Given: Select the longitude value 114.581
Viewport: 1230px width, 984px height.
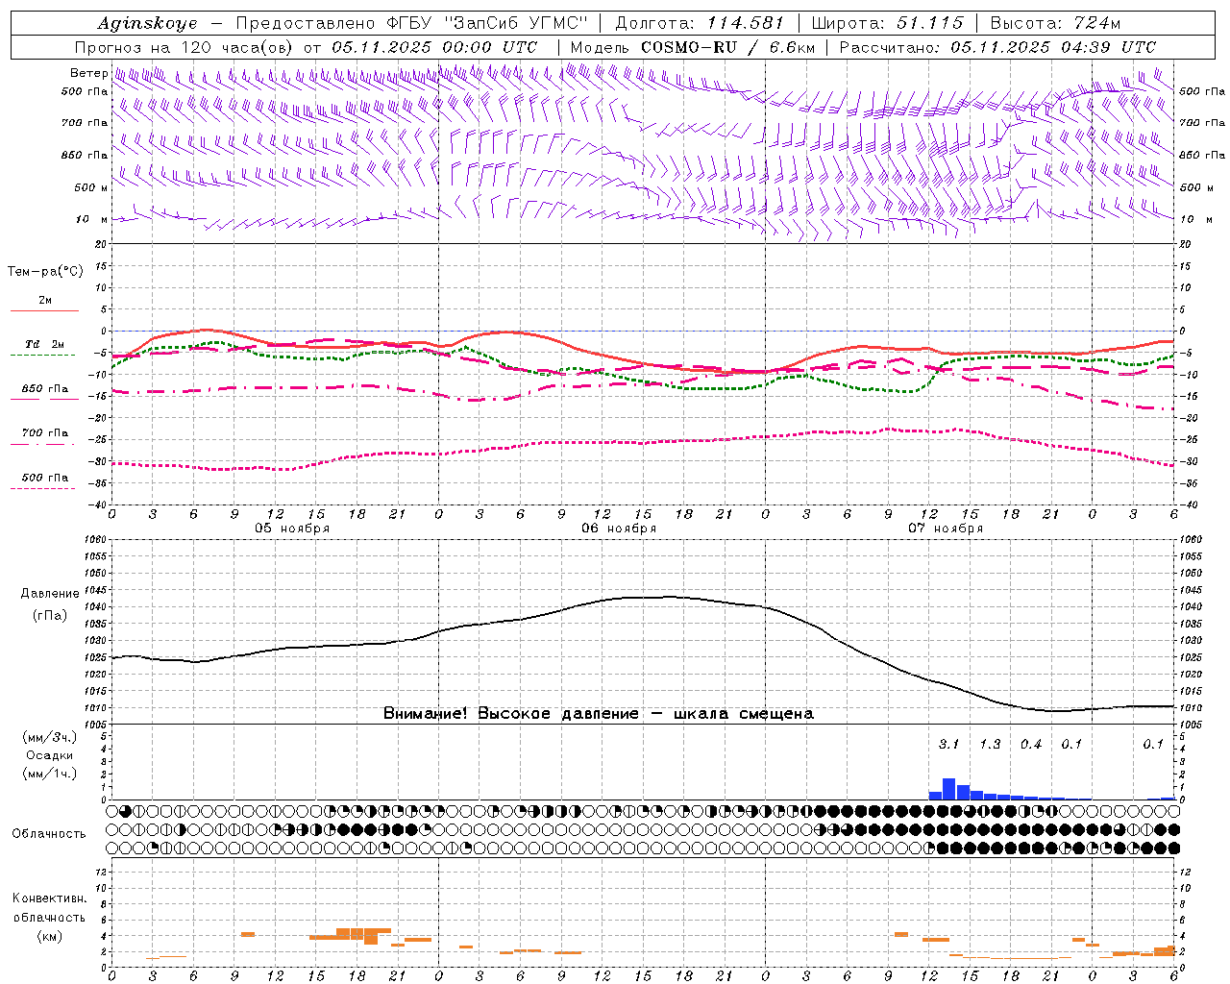Looking at the screenshot, I should click(745, 23).
